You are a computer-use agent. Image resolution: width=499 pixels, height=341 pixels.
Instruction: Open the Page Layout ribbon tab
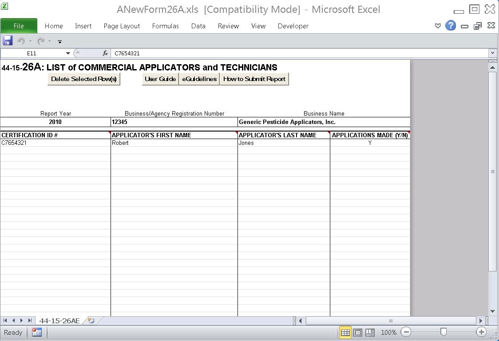point(122,26)
